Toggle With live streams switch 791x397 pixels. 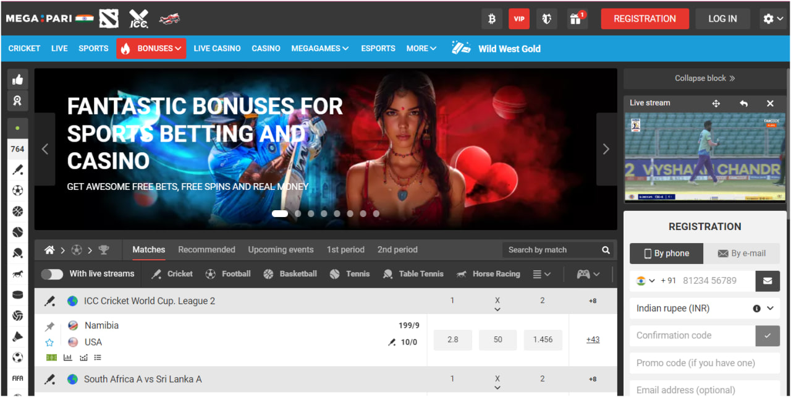52,274
